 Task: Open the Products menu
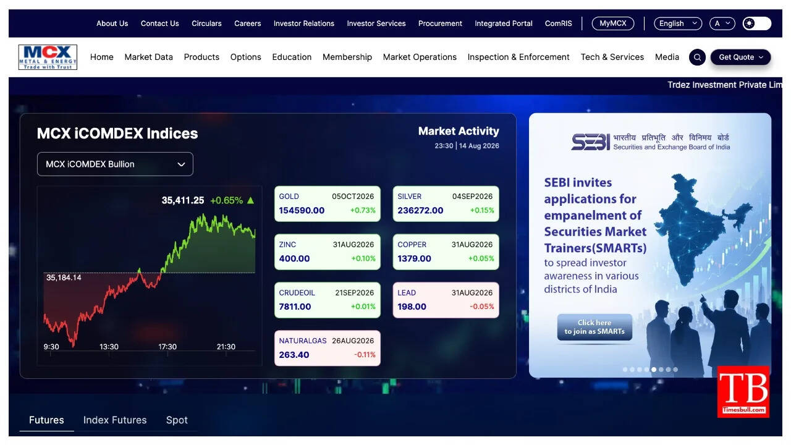point(201,57)
